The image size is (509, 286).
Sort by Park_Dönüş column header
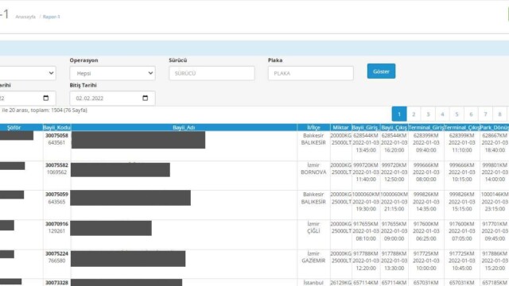coord(495,127)
